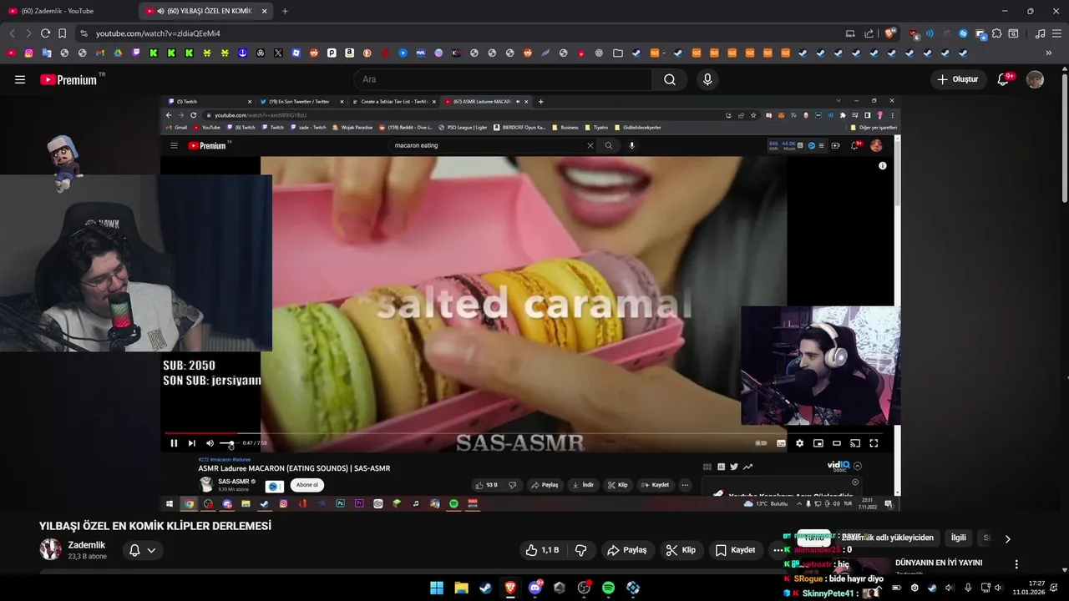The height and width of the screenshot is (601, 1069).
Task: Toggle the microphone icon in the system tray
Action: click(968, 588)
